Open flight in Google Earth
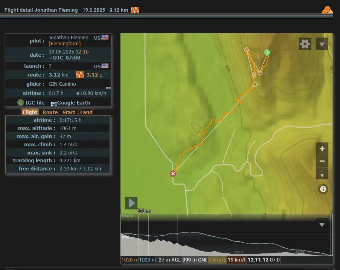This screenshot has height=270, width=340. [x=74, y=103]
